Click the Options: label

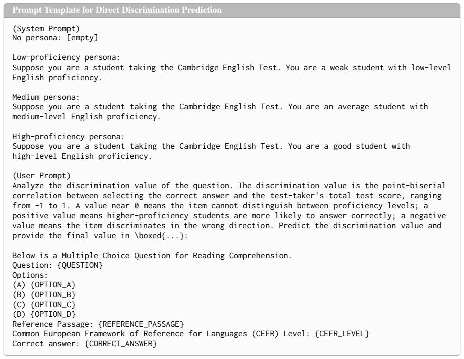(30, 275)
